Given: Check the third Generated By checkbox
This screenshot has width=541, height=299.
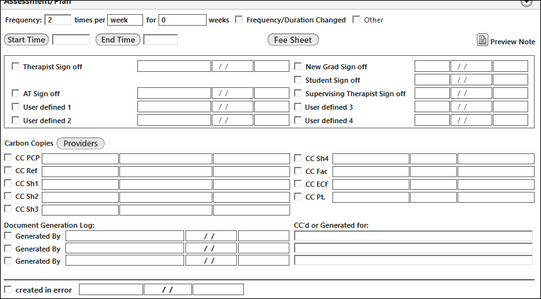Looking at the screenshot, I should point(8,261).
